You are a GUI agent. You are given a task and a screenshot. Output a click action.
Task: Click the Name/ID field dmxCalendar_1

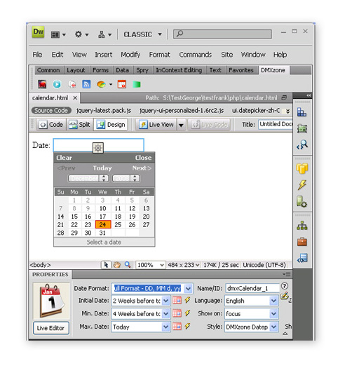click(x=252, y=288)
